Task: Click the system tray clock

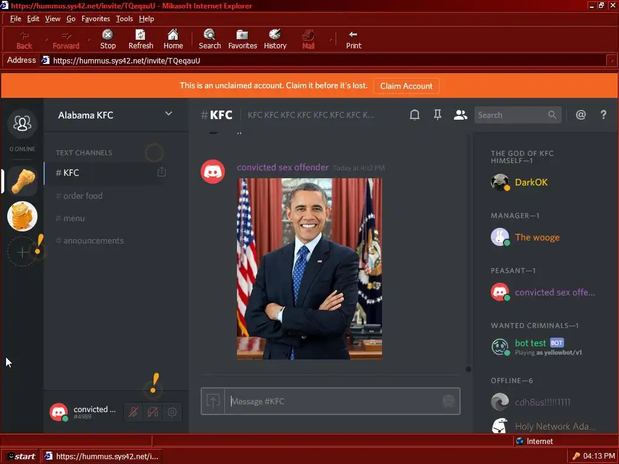Action: [599, 456]
